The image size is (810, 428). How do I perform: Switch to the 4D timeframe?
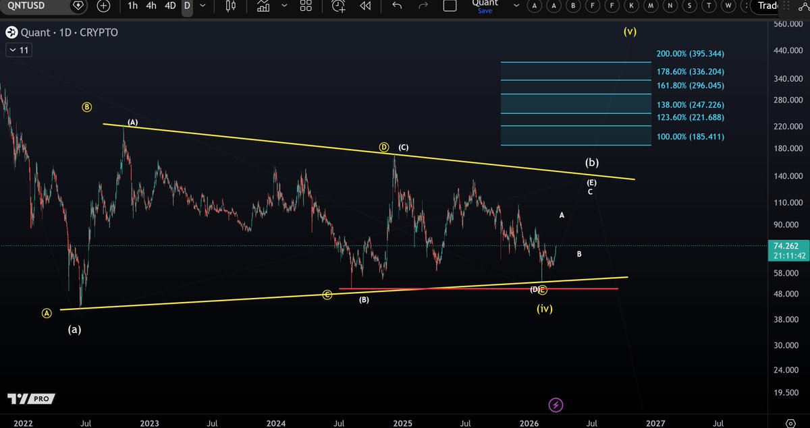170,5
